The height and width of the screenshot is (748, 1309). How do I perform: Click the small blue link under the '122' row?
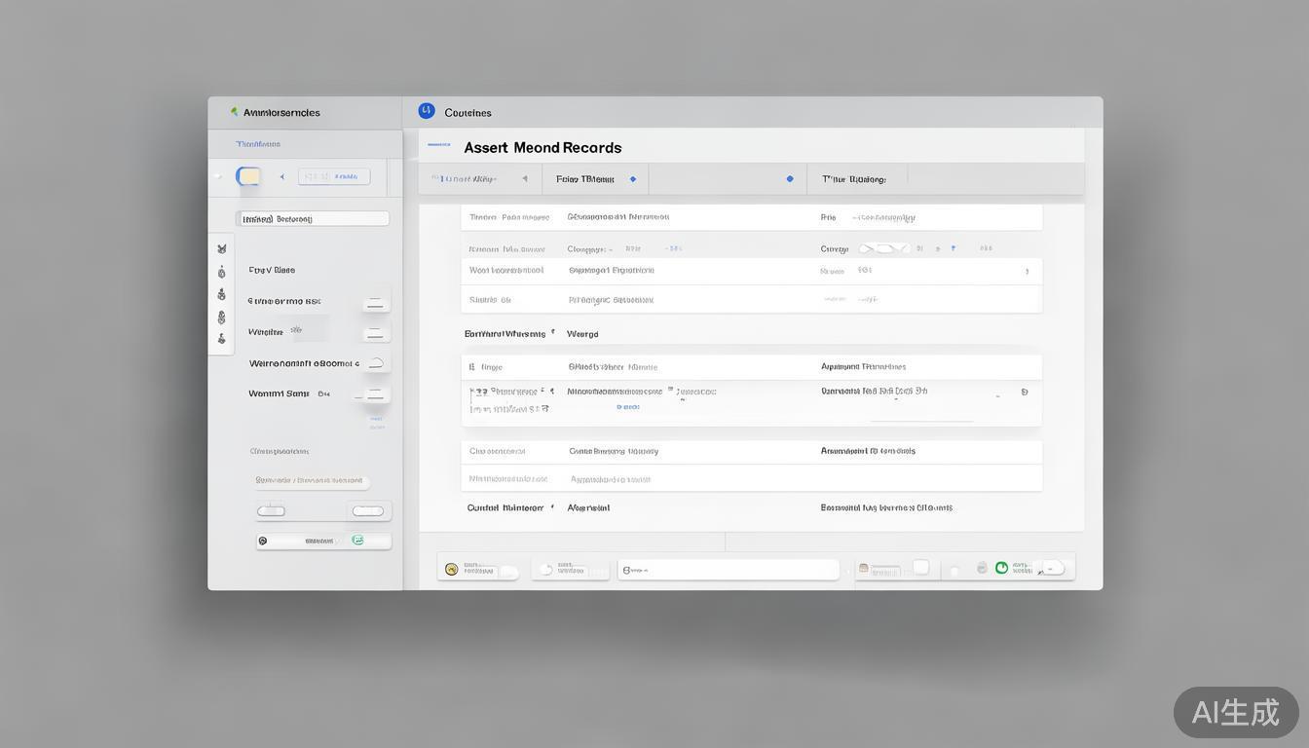pyautogui.click(x=628, y=407)
